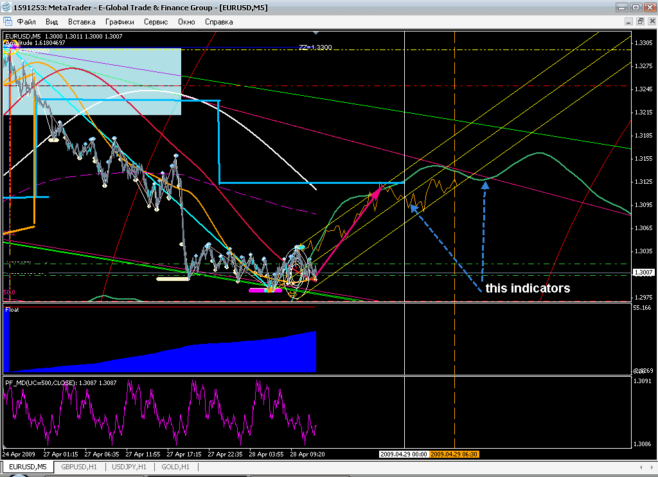Click the 1.3305 price scale value
Screen dimensions: 658x477
point(643,43)
